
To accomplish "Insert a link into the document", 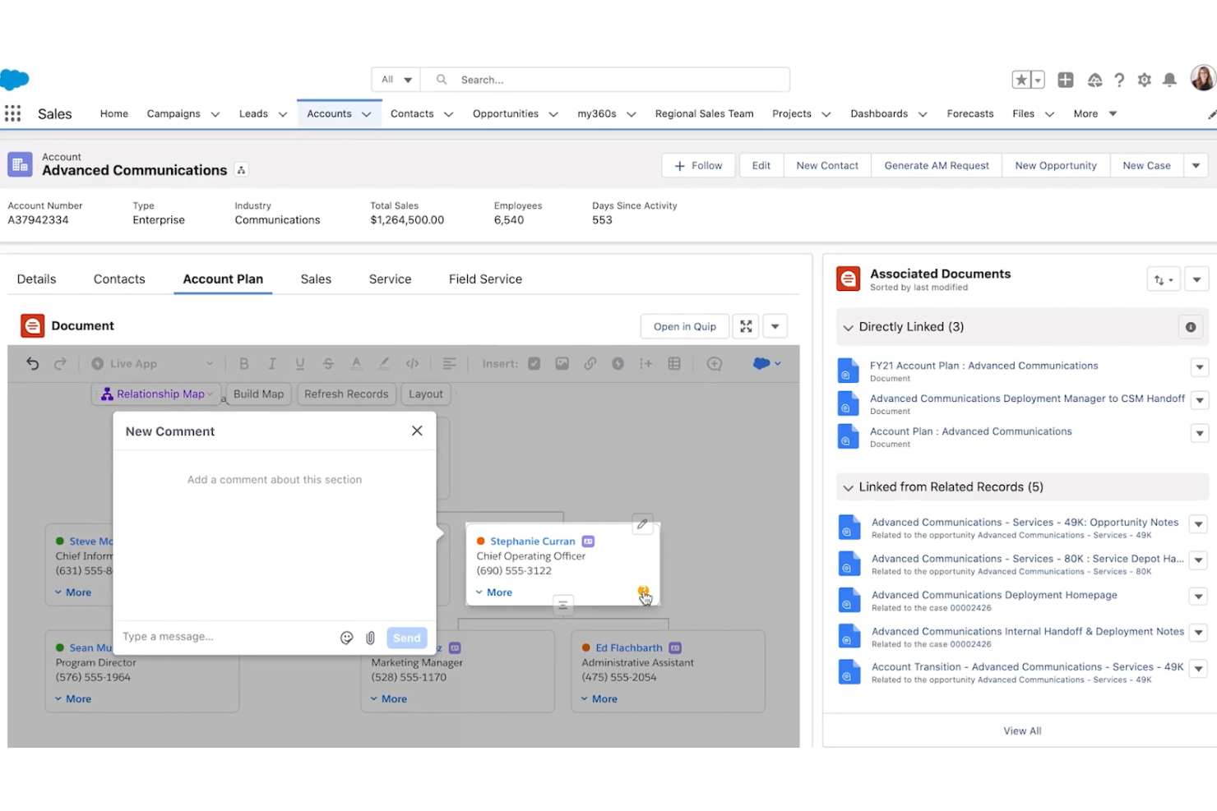I will (590, 363).
